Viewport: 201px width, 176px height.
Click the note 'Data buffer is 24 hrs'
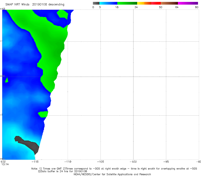(62, 171)
